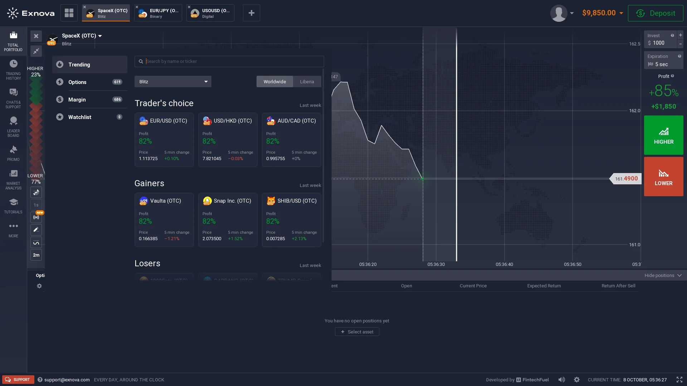Open the account balance $9,850.00 dropdown
The image size is (687, 386).
click(603, 13)
